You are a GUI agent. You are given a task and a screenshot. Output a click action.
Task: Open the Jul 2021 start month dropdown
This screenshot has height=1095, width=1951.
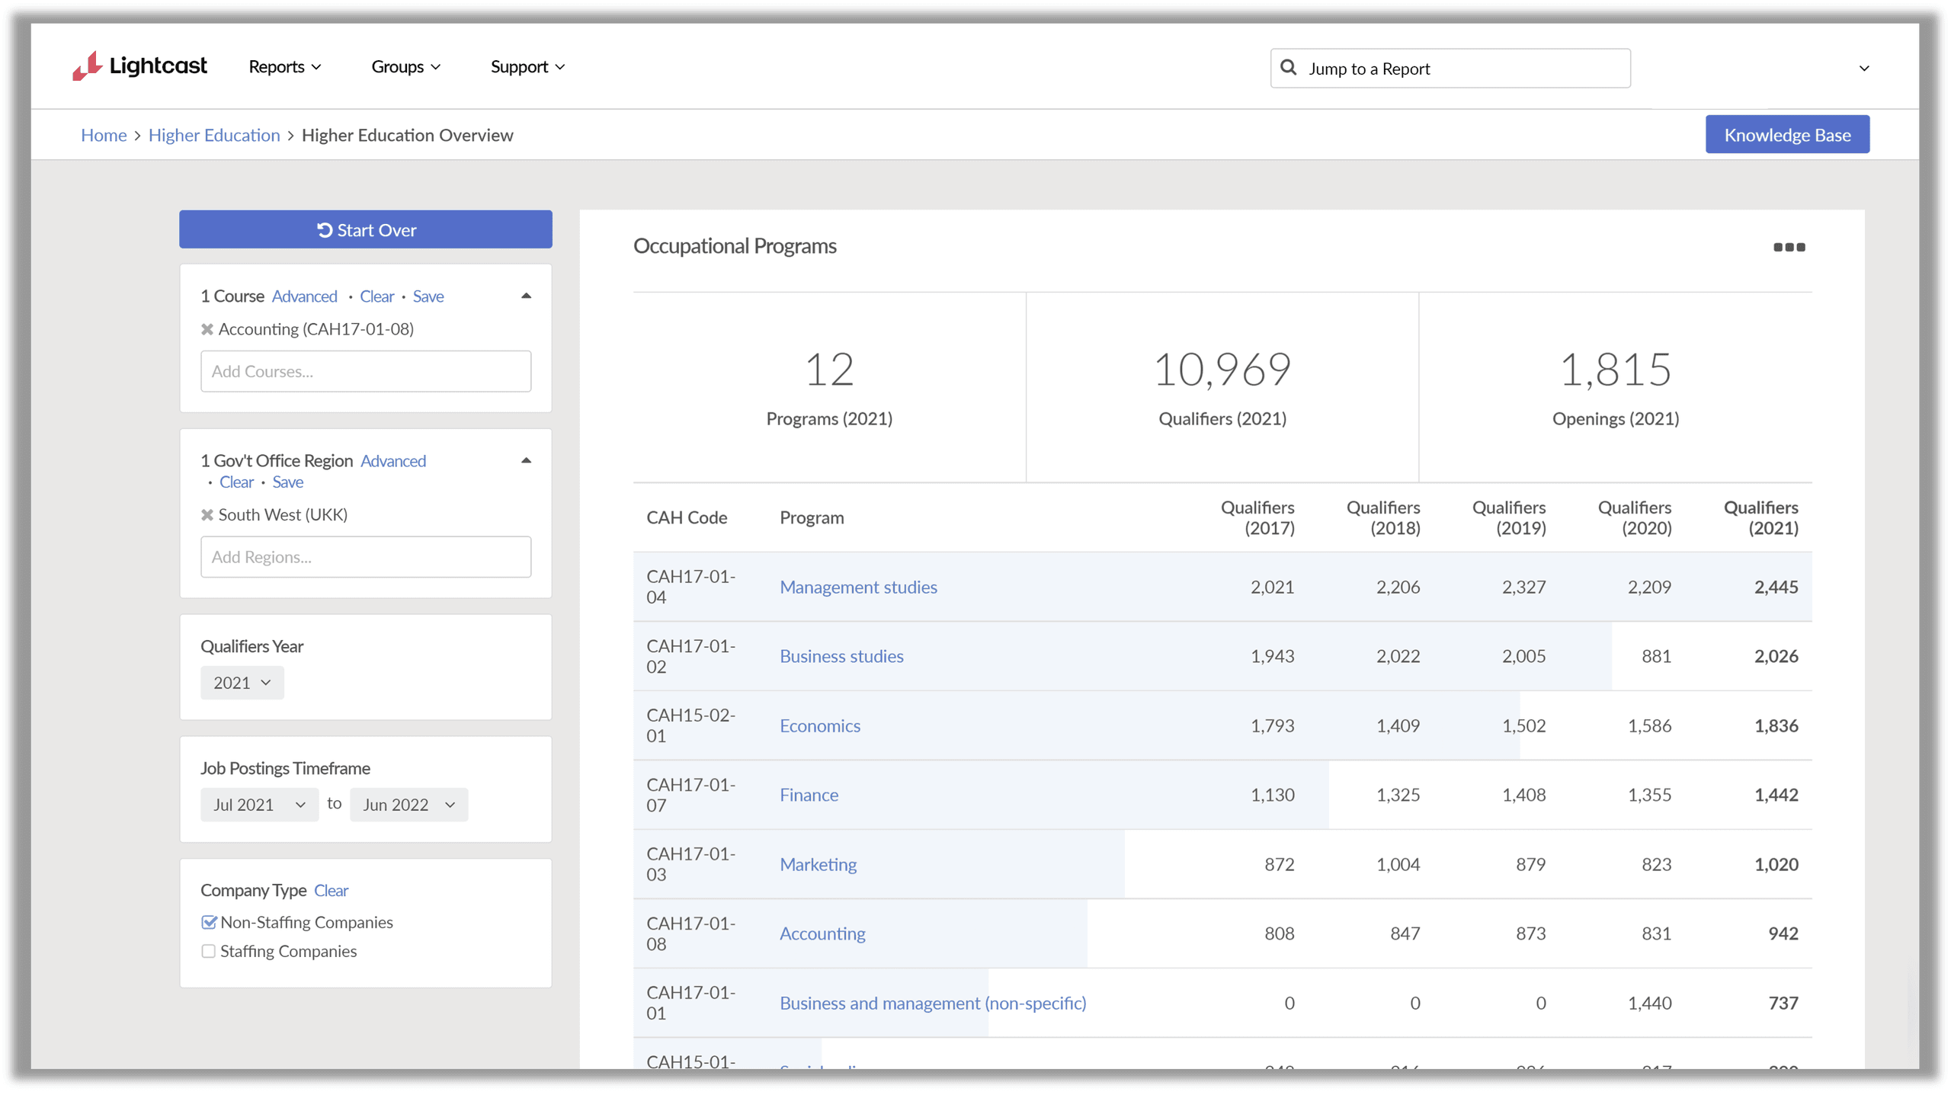(259, 805)
